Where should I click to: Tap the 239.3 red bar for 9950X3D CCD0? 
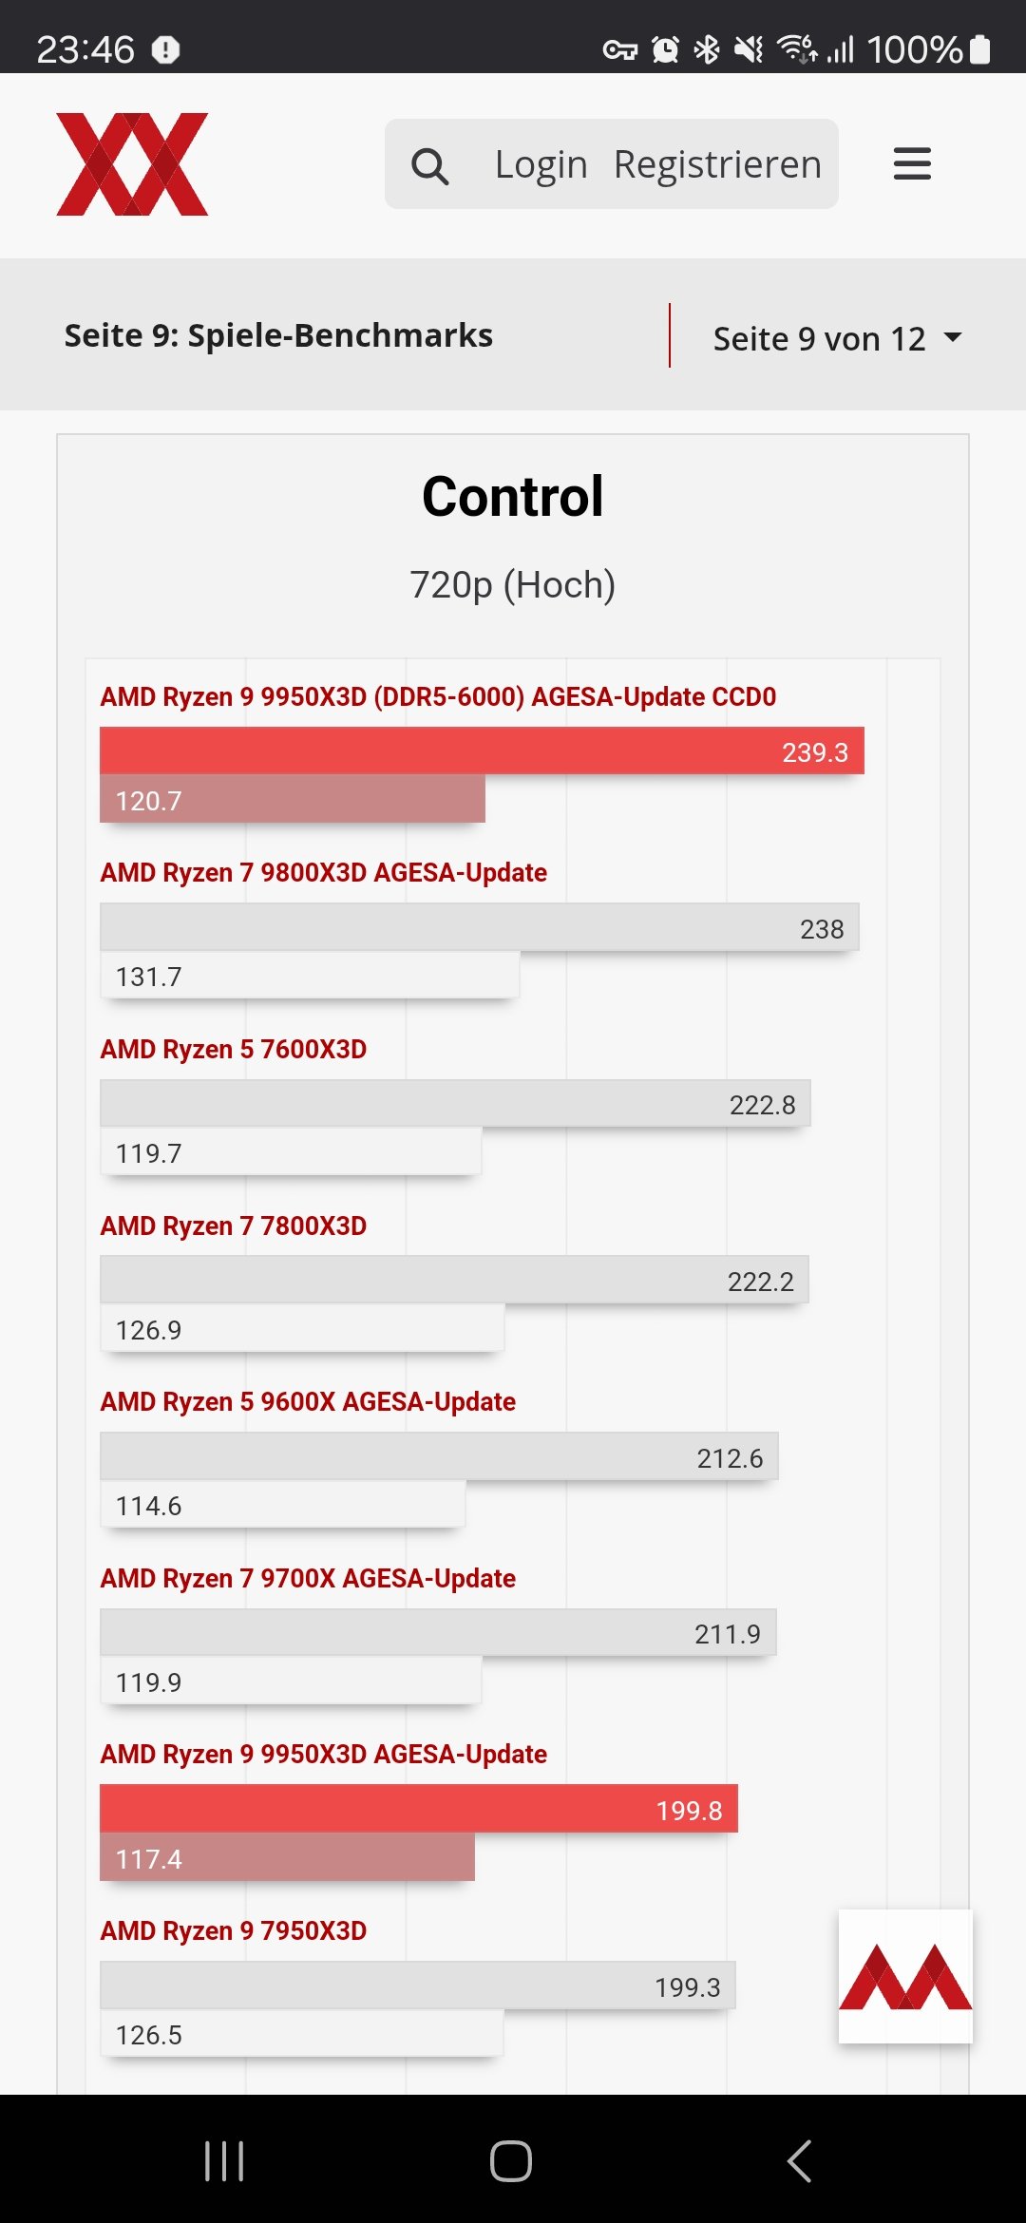pos(482,750)
